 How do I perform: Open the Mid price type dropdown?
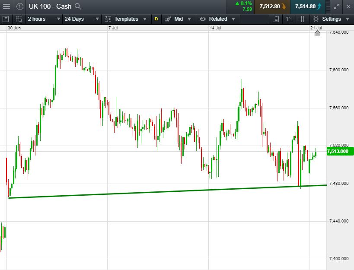tap(182, 19)
